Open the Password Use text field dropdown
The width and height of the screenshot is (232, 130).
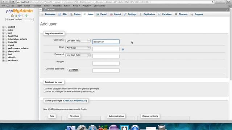click(x=78, y=55)
